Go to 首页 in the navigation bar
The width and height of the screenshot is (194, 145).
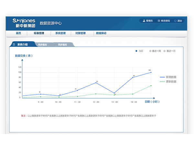coord(18,33)
